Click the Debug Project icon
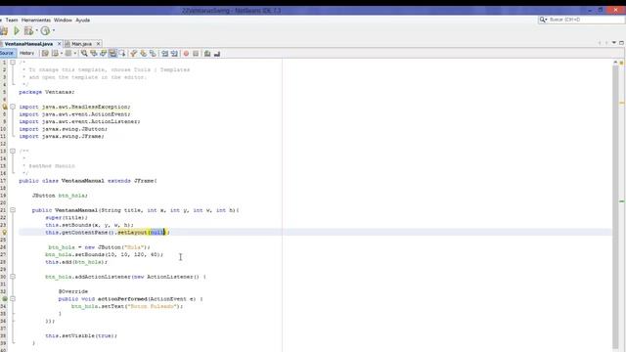 coord(28,30)
